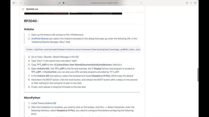
Task: Click the package_rp2040_index.json URL code block
Action: click(x=82, y=49)
